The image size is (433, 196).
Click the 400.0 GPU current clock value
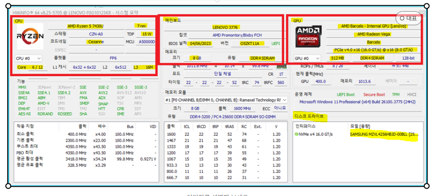[321, 82]
